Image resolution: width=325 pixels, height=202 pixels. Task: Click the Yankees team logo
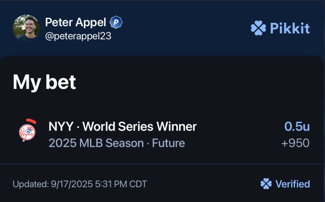click(27, 133)
